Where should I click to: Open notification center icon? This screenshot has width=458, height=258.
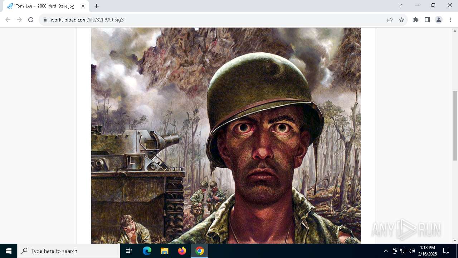pos(446,251)
